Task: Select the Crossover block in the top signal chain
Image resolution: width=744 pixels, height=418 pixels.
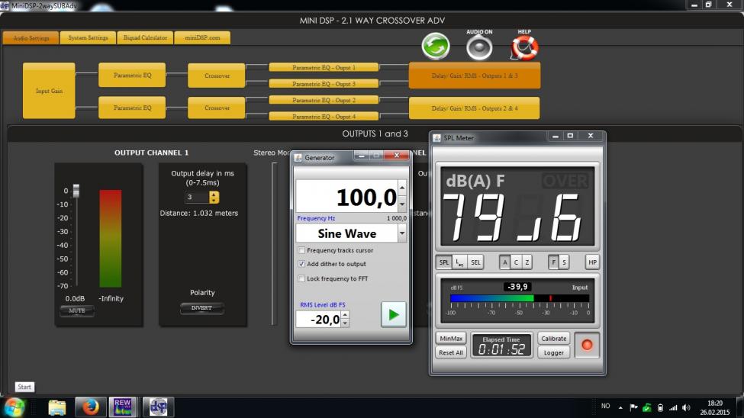Action: 217,76
